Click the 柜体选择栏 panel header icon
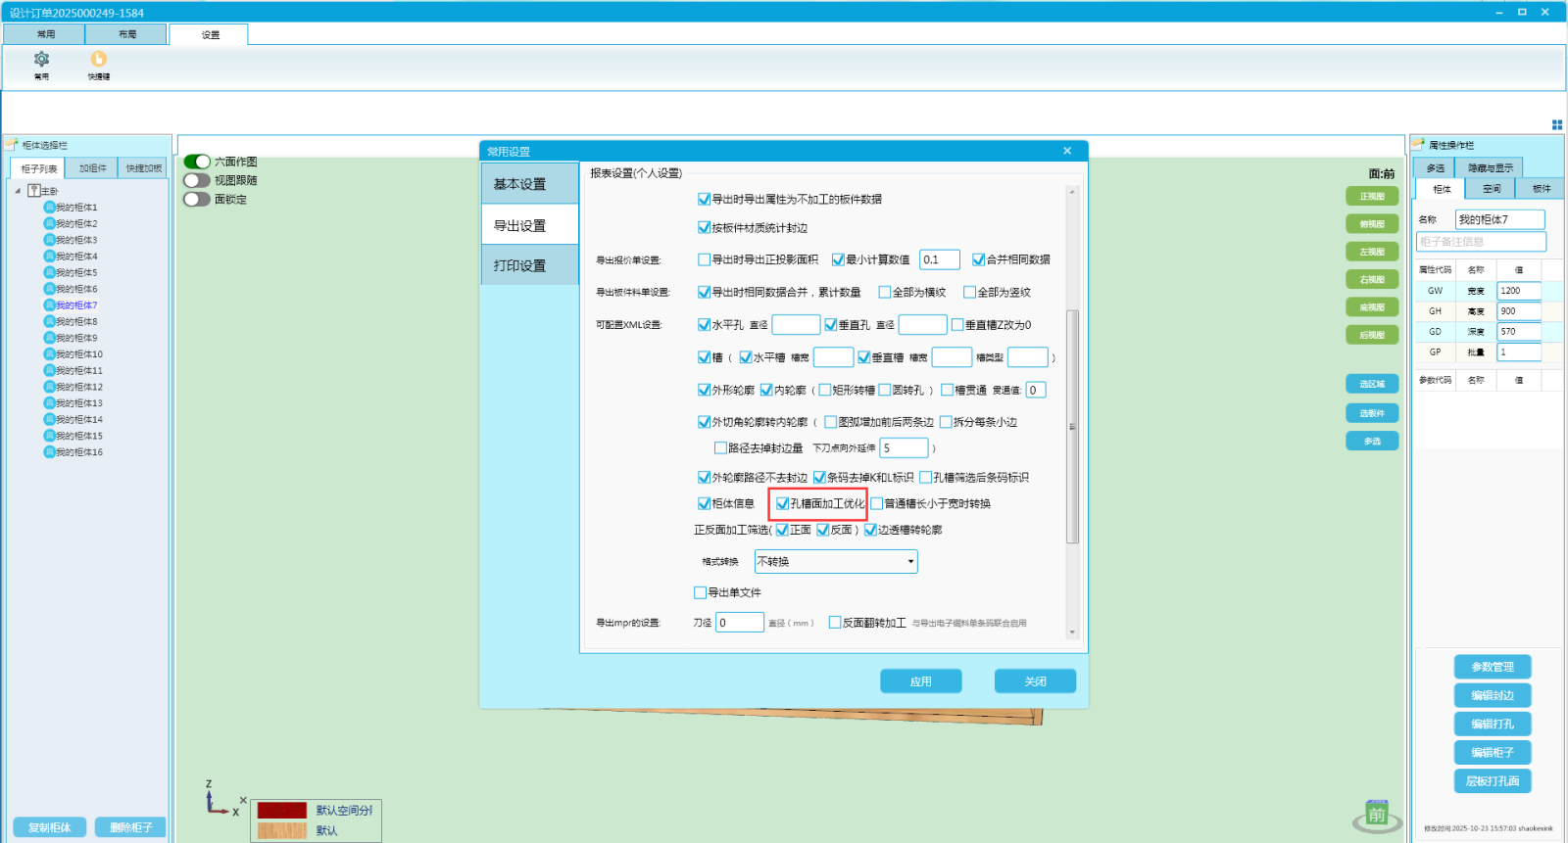This screenshot has width=1568, height=843. coord(13,145)
